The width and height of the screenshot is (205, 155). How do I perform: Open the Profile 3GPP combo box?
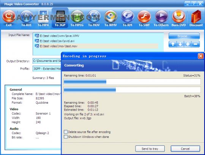[x=47, y=69]
